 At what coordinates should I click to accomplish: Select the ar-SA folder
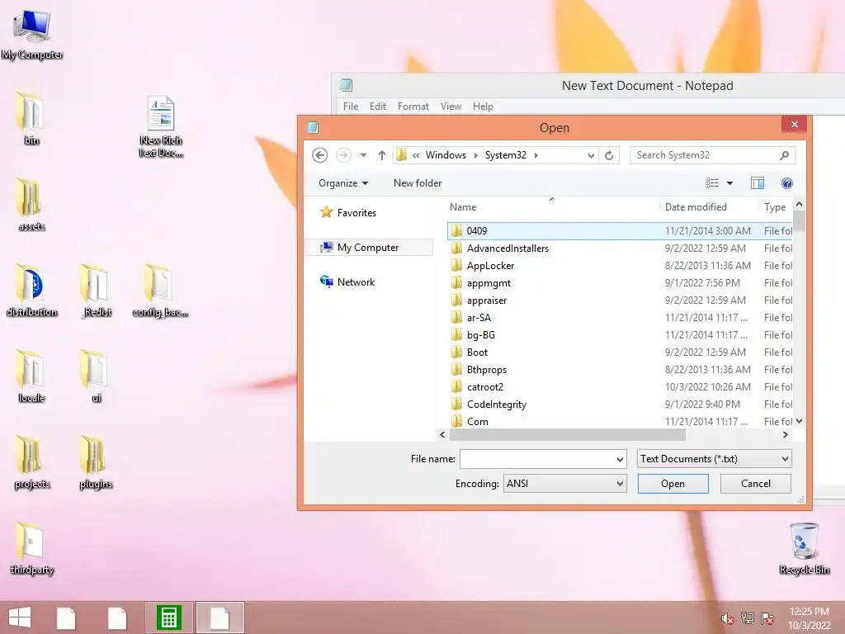click(x=620, y=318)
